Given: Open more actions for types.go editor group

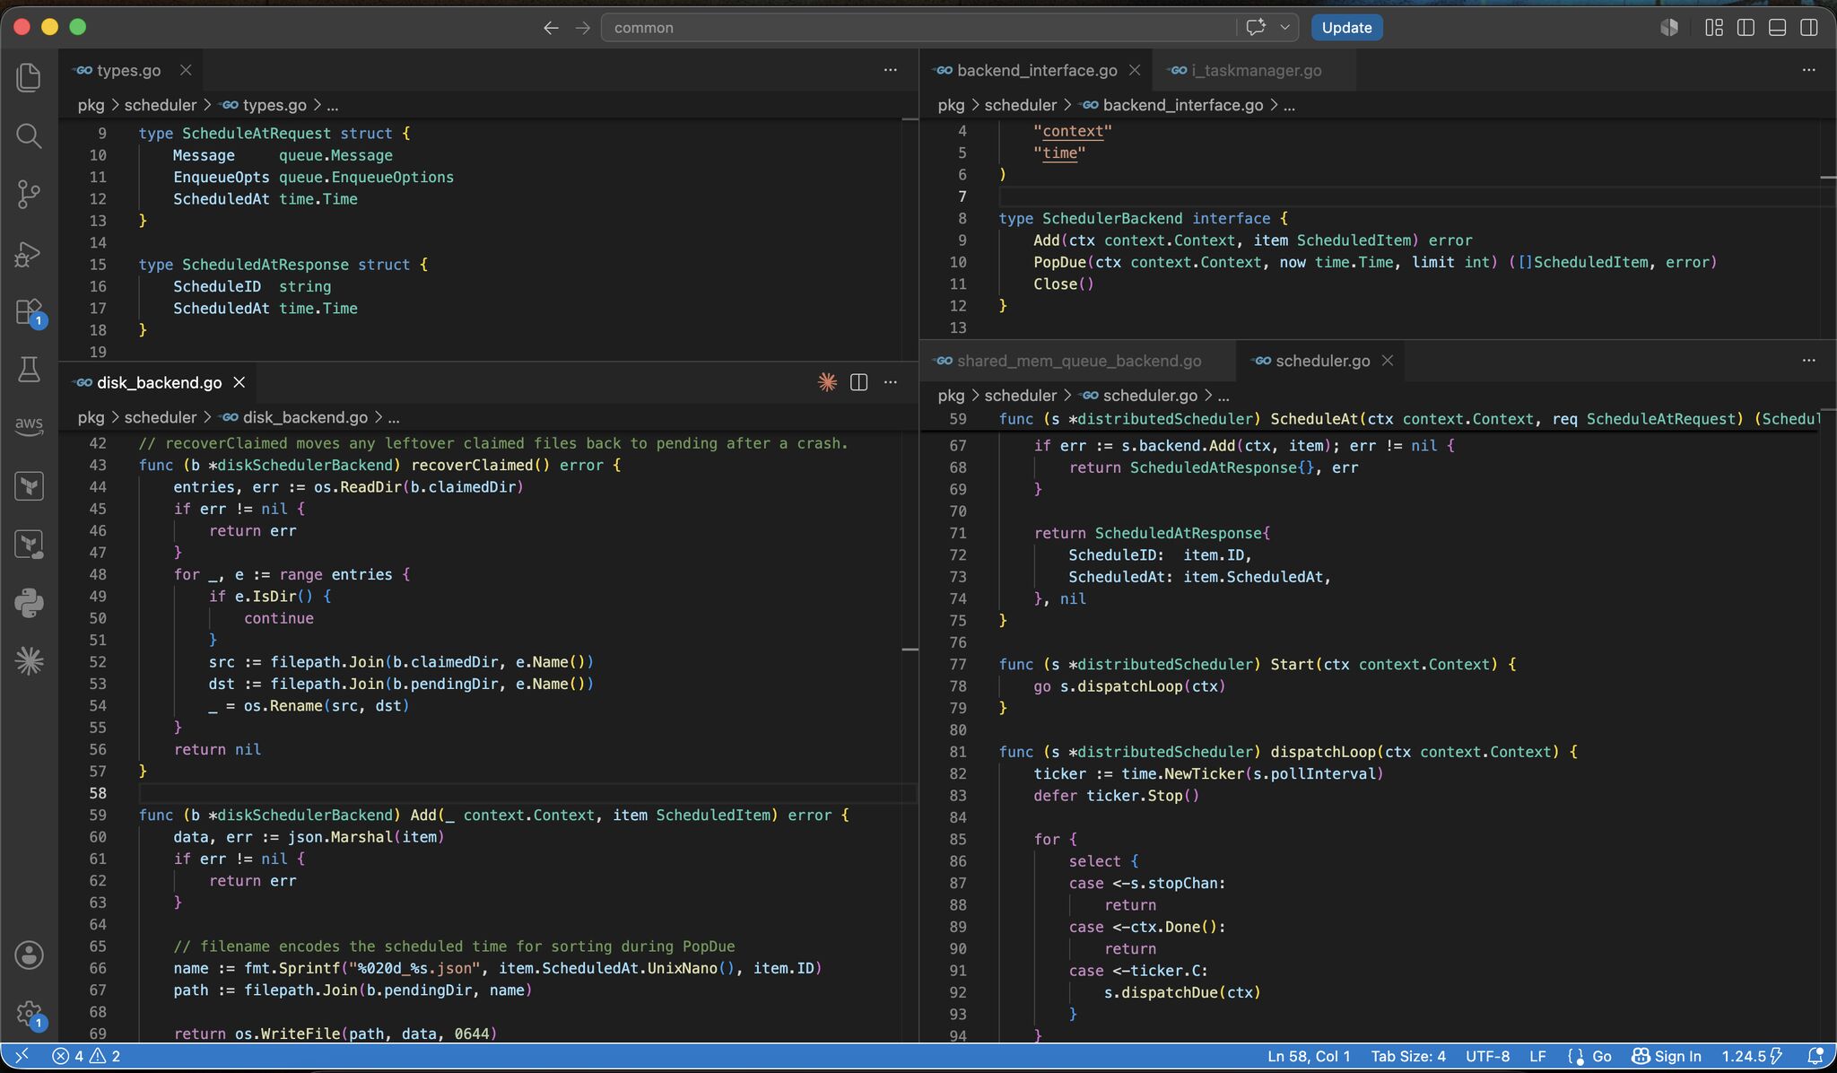Looking at the screenshot, I should (x=891, y=70).
